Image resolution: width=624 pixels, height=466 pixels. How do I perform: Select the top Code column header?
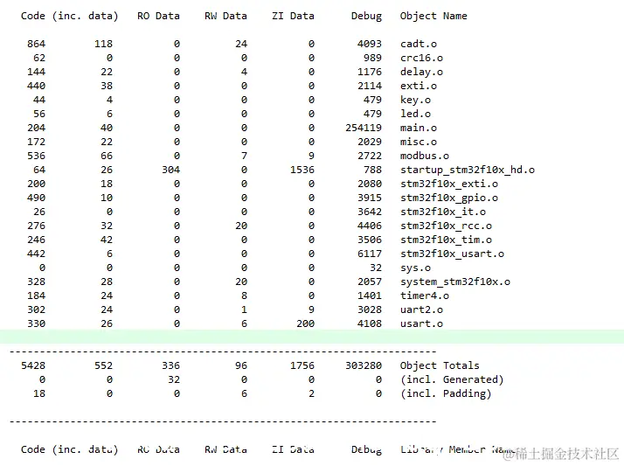(33, 16)
